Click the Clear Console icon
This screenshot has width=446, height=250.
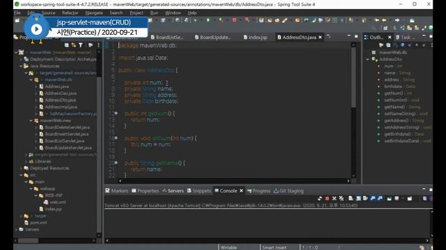pos(351,199)
